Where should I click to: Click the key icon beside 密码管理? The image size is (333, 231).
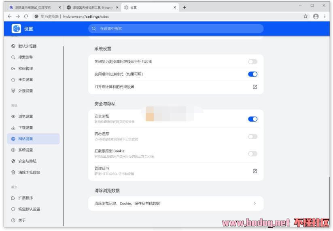(13, 68)
